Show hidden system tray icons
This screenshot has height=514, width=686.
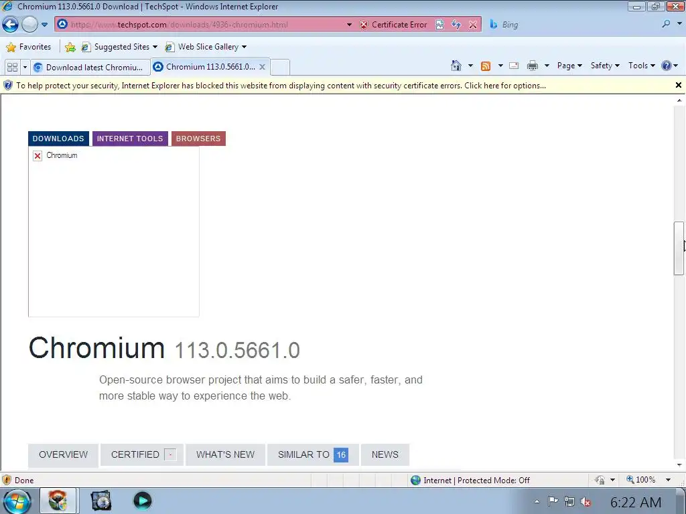coord(537,502)
